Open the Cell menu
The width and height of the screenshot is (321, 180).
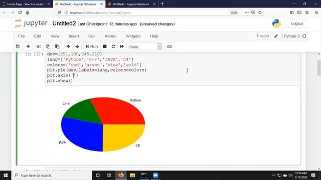92,36
